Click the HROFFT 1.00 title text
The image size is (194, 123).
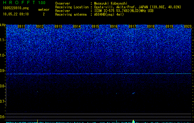click(24, 2)
